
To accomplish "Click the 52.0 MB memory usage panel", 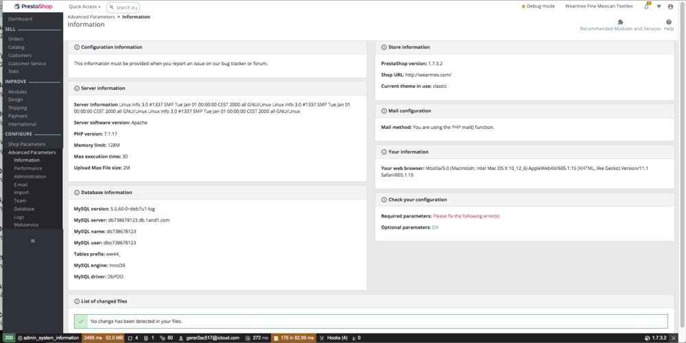I will (x=114, y=338).
